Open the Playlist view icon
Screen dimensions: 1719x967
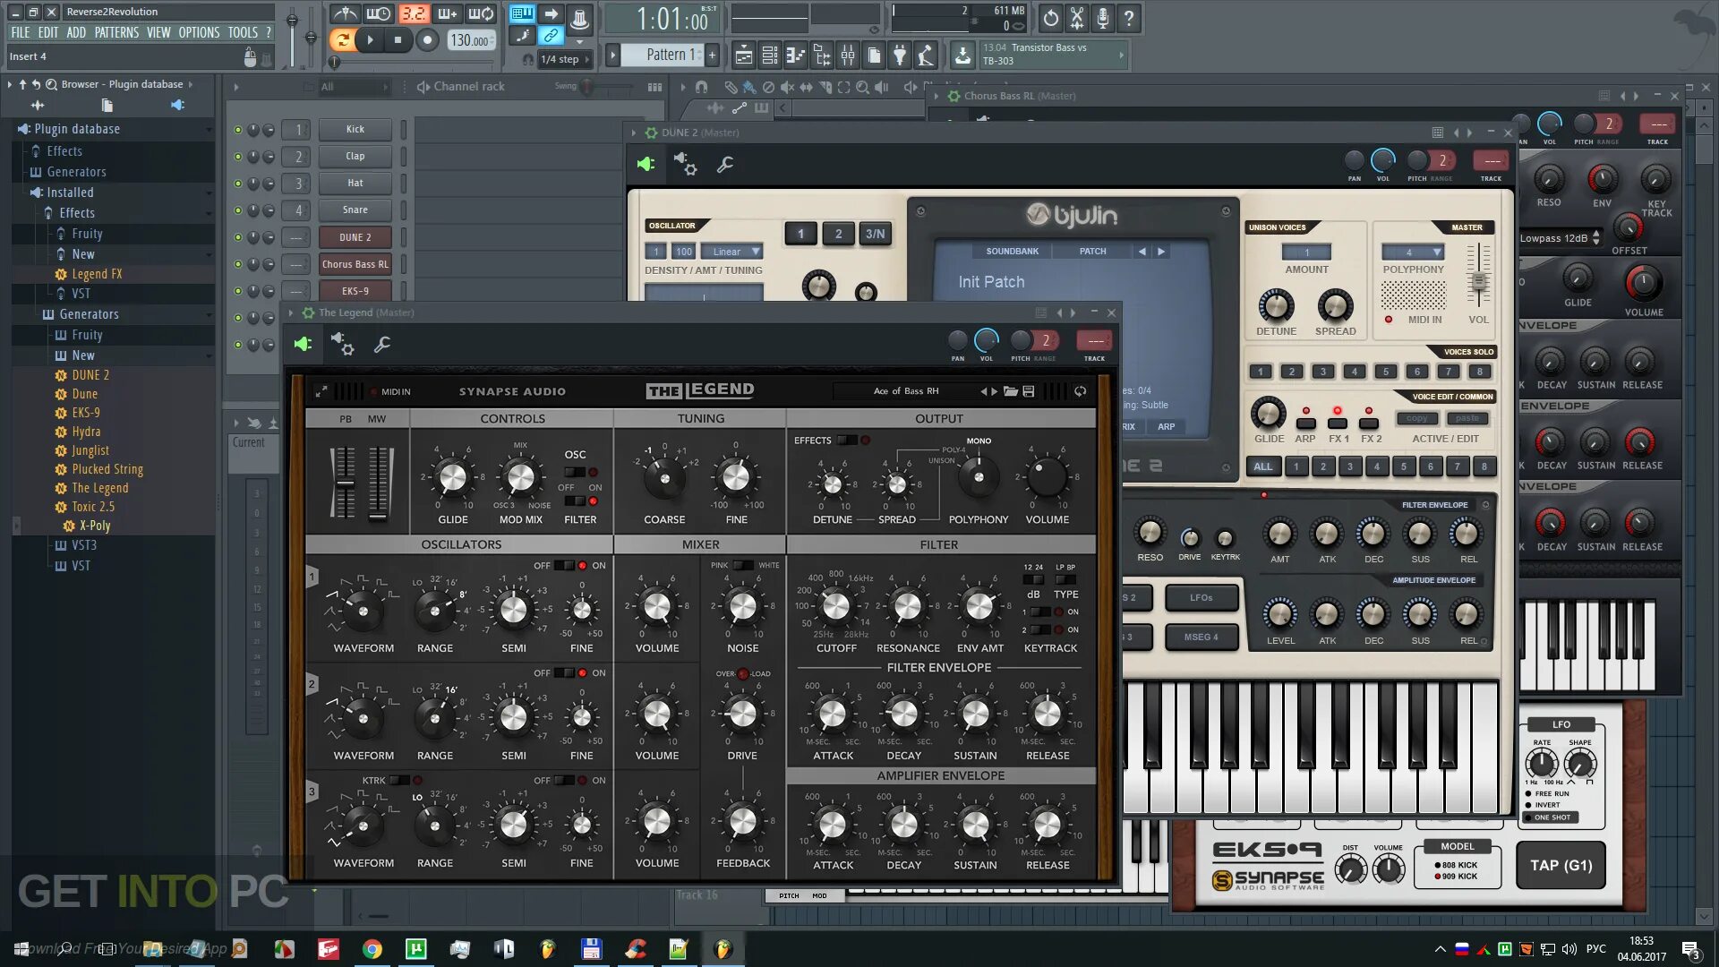[742, 55]
